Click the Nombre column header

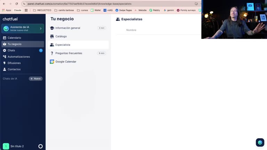click(x=131, y=30)
